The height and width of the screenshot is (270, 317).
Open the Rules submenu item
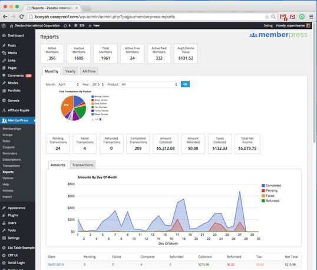[x=6, y=141]
